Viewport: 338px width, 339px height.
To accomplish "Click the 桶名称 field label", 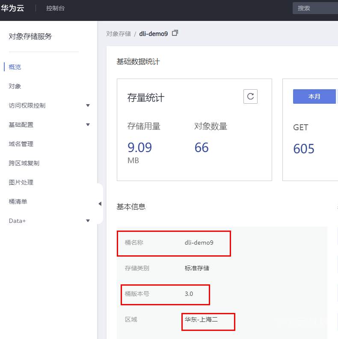I will click(x=134, y=243).
